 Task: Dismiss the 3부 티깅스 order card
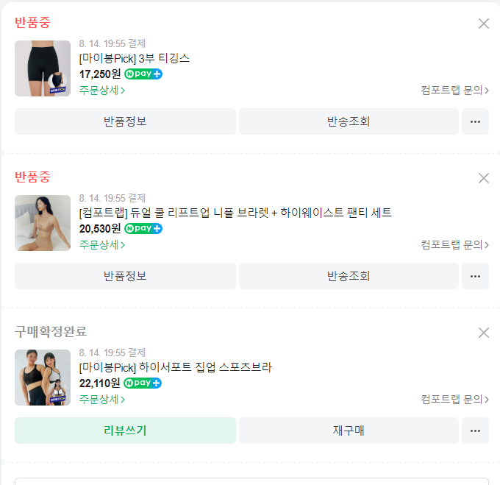tap(483, 24)
